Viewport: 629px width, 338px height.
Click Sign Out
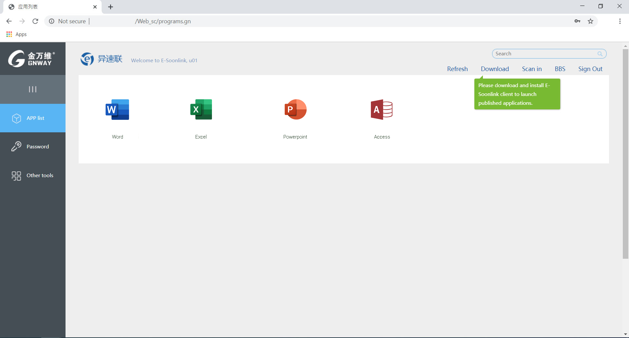590,69
